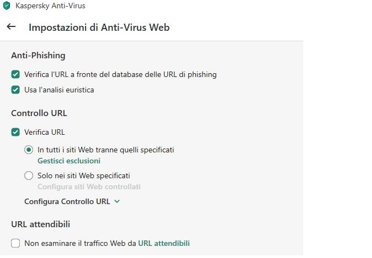Click the greyed "Configura siti Web controllati" link
Image resolution: width=372 pixels, height=258 pixels.
(89, 186)
